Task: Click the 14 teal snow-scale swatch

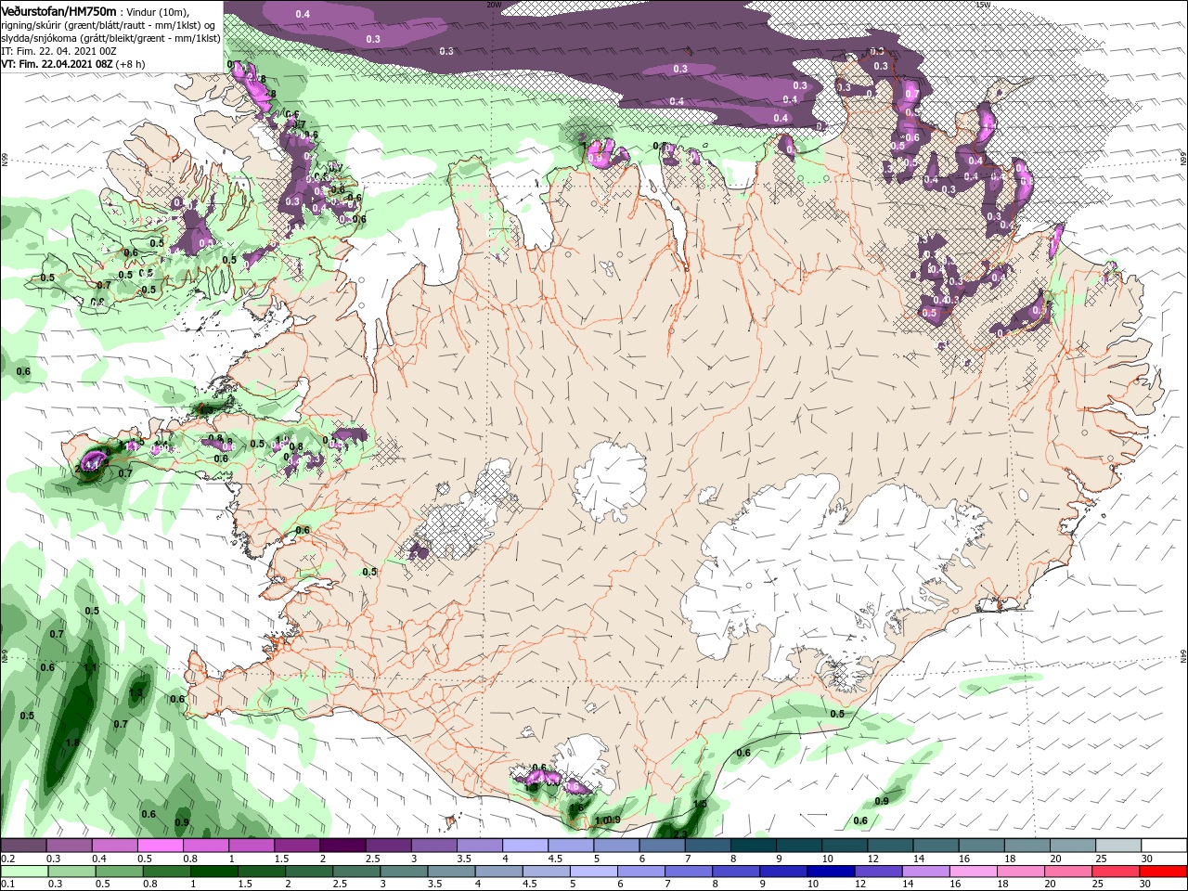Action: tap(936, 846)
